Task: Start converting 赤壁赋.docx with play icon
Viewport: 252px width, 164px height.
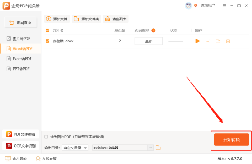Action: pos(198,41)
